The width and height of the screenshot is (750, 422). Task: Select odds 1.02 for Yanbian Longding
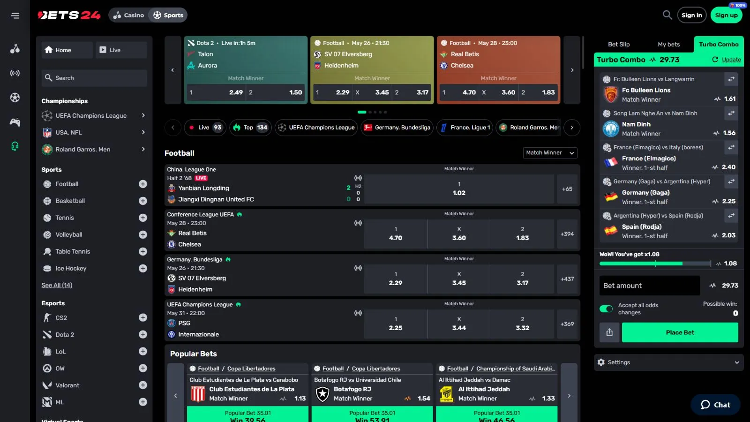tap(459, 189)
